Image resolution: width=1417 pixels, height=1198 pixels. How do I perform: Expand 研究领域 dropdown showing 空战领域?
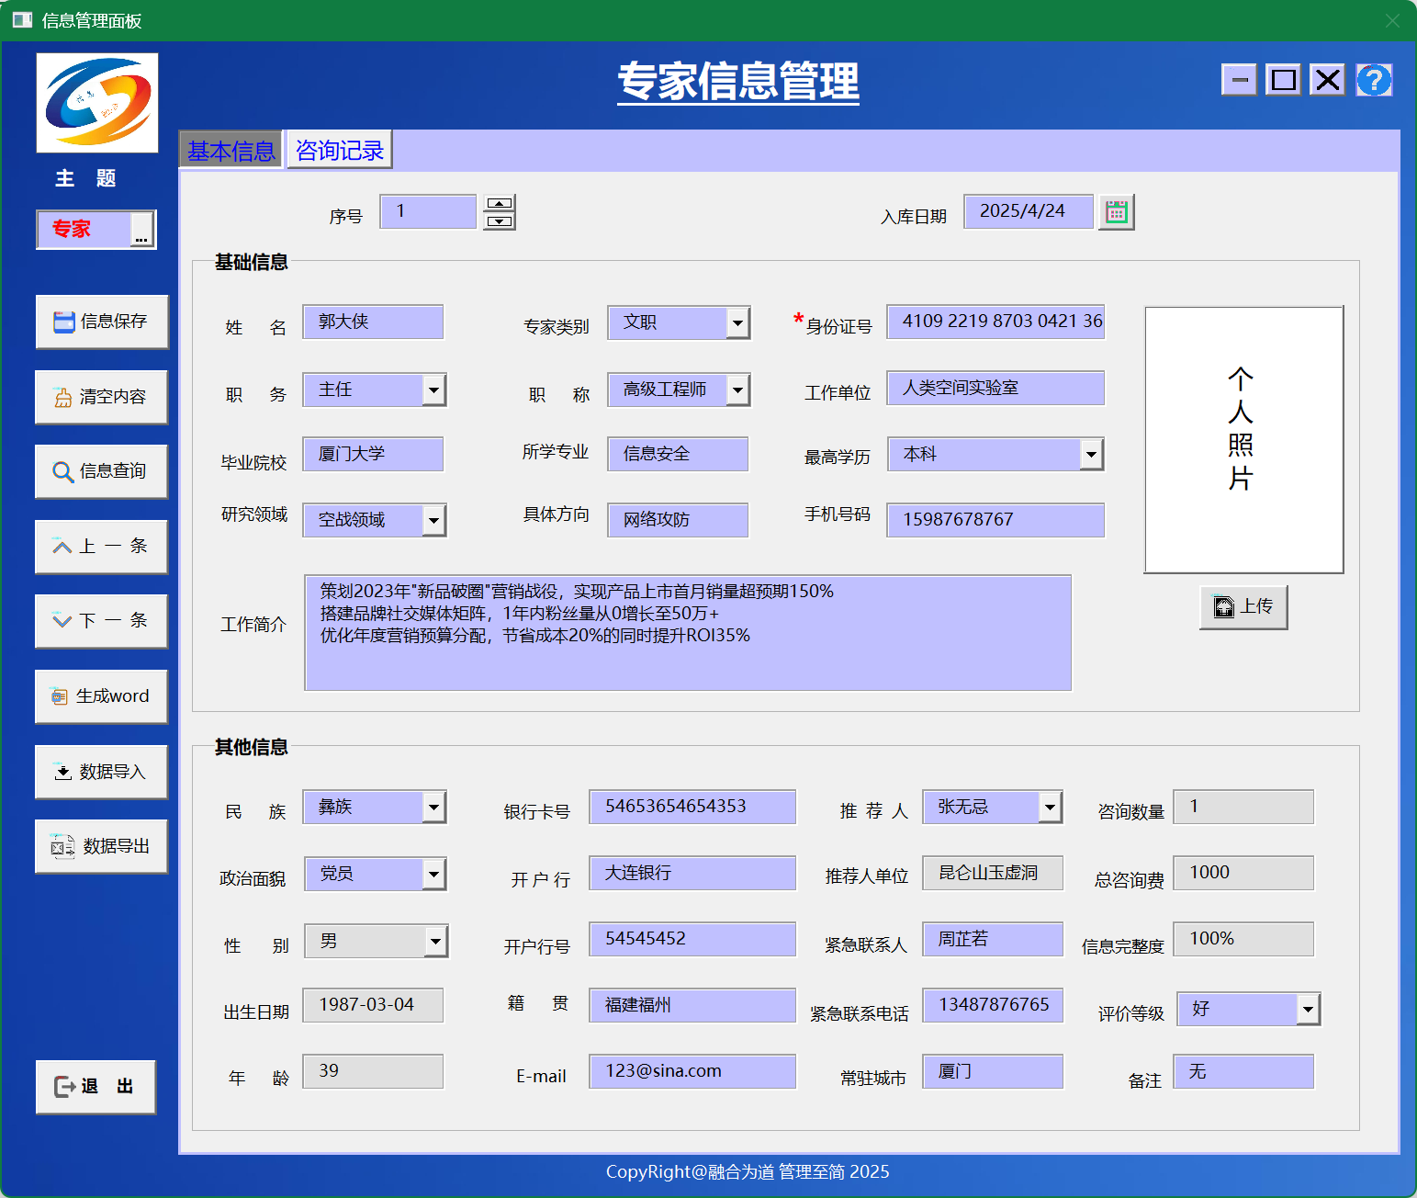[433, 521]
